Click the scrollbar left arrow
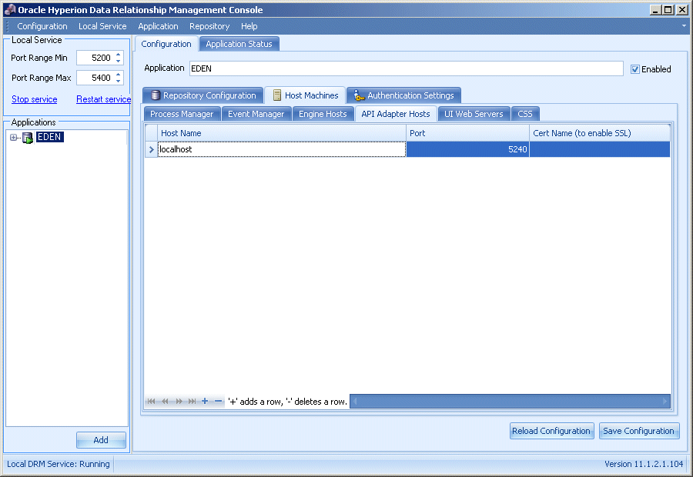 [354, 402]
